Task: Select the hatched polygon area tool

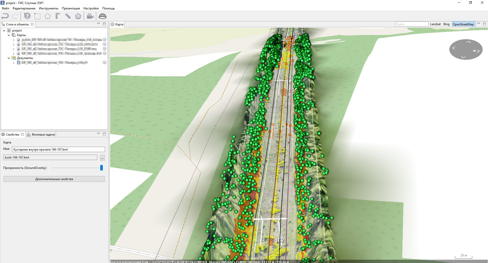Action: tap(78, 16)
